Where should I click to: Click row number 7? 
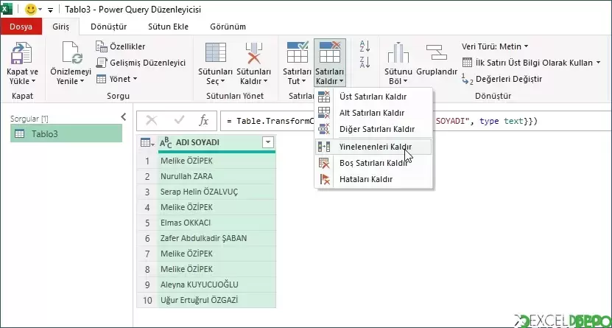tap(147, 254)
